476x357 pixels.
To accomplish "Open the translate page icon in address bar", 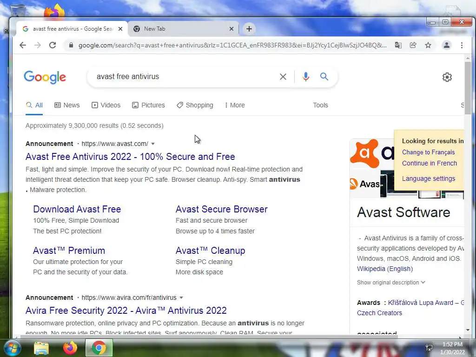I will click(398, 45).
